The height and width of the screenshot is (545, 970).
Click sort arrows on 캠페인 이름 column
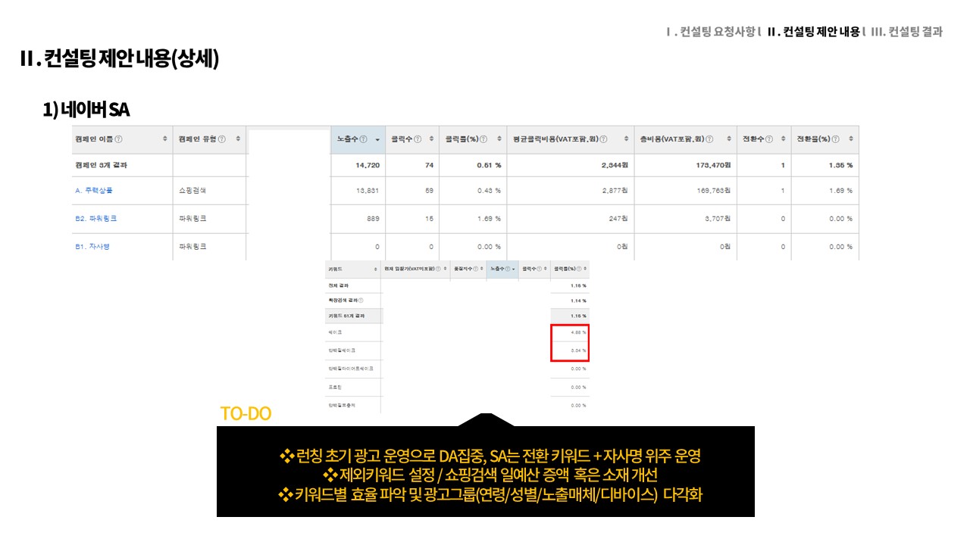(165, 139)
